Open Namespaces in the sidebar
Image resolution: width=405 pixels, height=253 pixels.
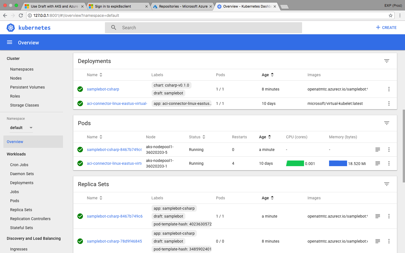point(22,69)
